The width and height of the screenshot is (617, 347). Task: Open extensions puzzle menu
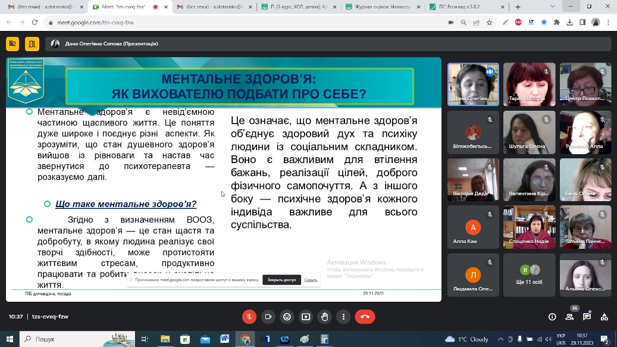(x=557, y=23)
